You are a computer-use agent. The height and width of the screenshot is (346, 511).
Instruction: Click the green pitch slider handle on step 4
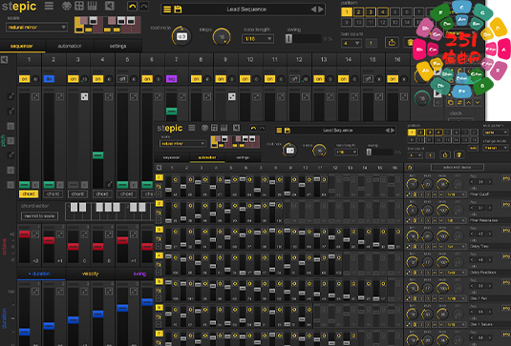[x=97, y=155]
